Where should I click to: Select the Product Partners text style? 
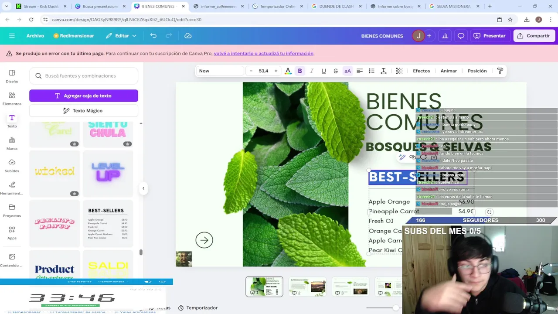(54, 265)
